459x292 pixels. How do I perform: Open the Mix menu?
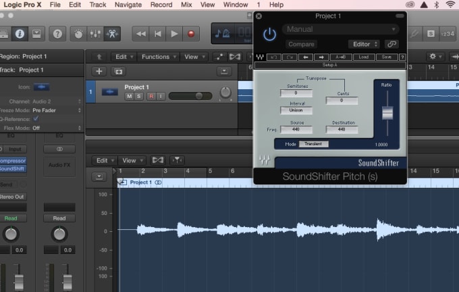point(186,5)
